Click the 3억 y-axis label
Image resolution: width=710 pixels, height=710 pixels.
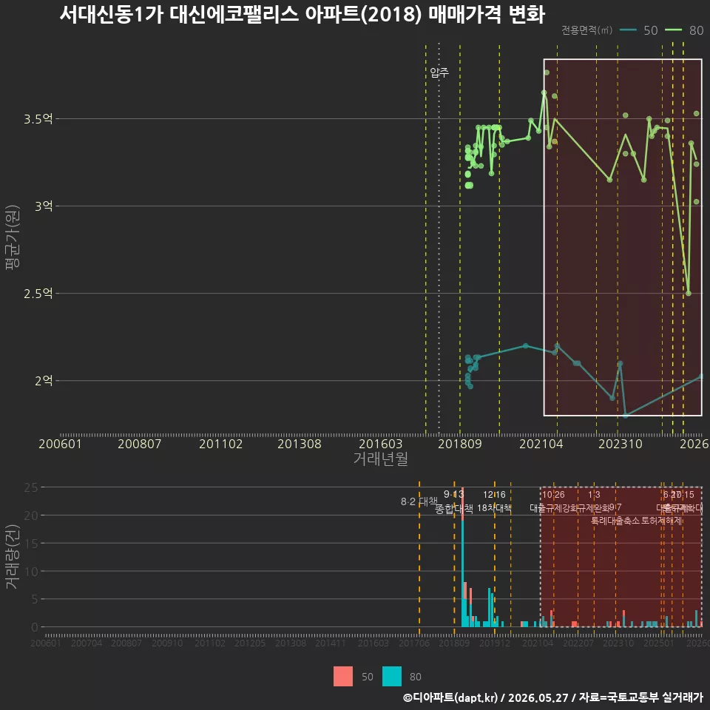tap(44, 206)
